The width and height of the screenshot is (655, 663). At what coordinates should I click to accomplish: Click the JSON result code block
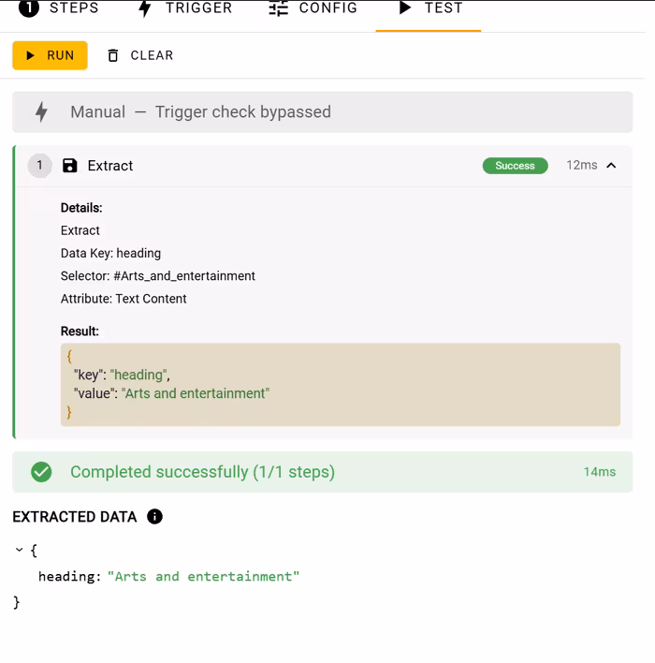[x=341, y=384]
